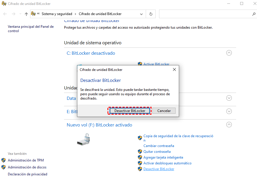Viewport: 257px width, 180px height.
Task: Click the up-one-level arrow icon
Action: click(26, 14)
